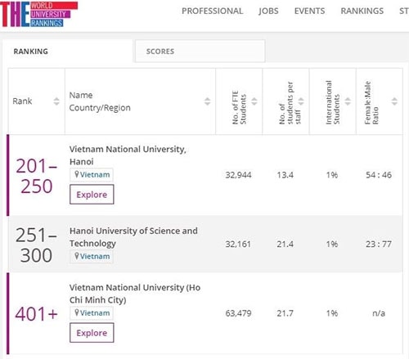This screenshot has height=359, width=409.
Task: Open the PROFESSIONAL menu item
Action: click(x=213, y=11)
